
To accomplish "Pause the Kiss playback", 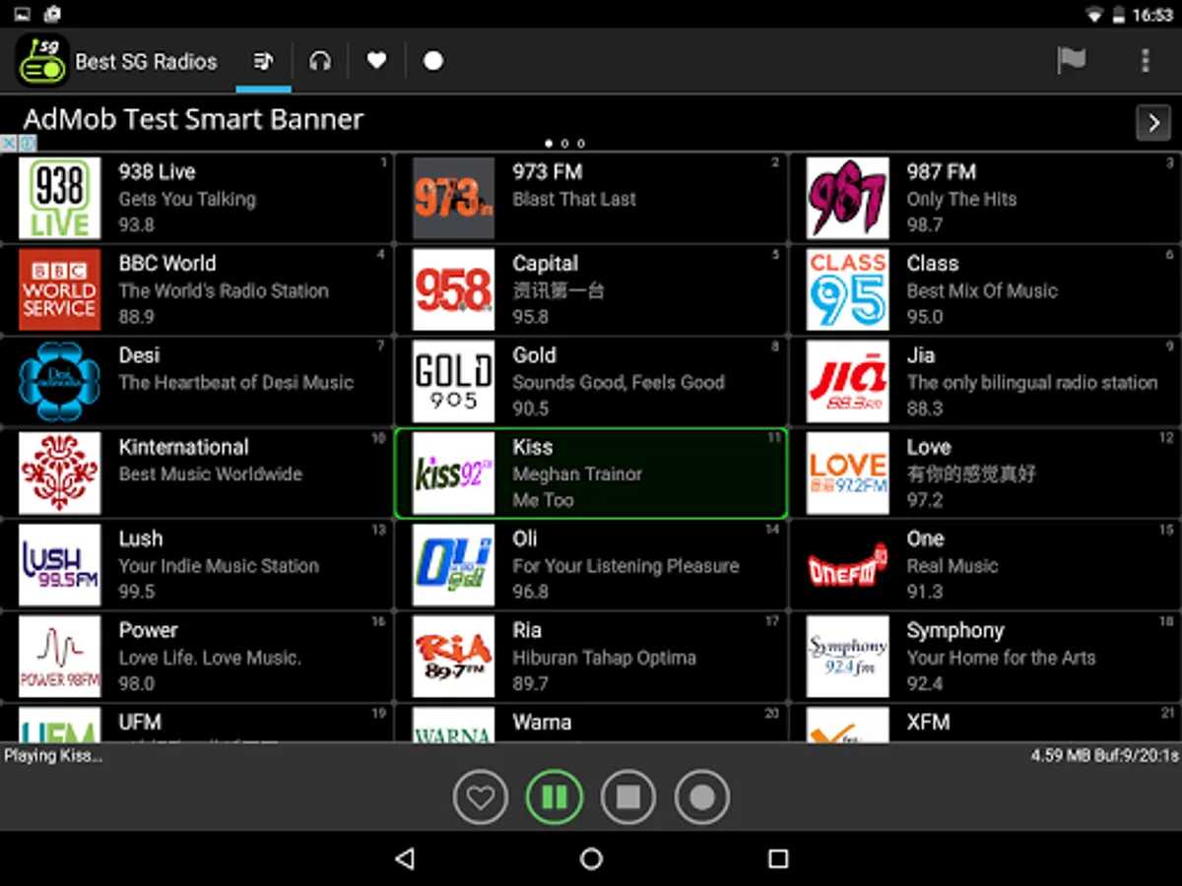I will pyautogui.click(x=555, y=796).
